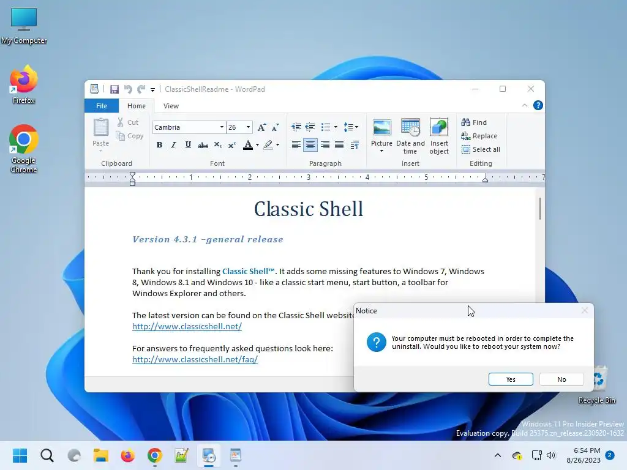627x470 pixels.
Task: Select the Google Chrome desktop shortcut
Action: (x=24, y=149)
